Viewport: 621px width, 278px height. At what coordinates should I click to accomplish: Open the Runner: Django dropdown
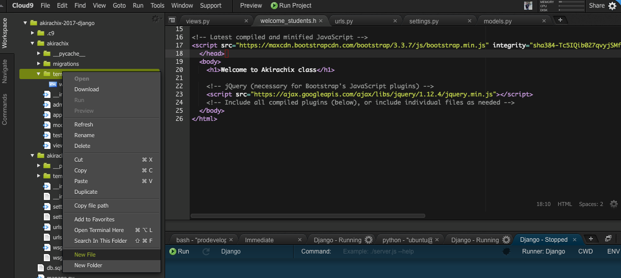point(543,251)
